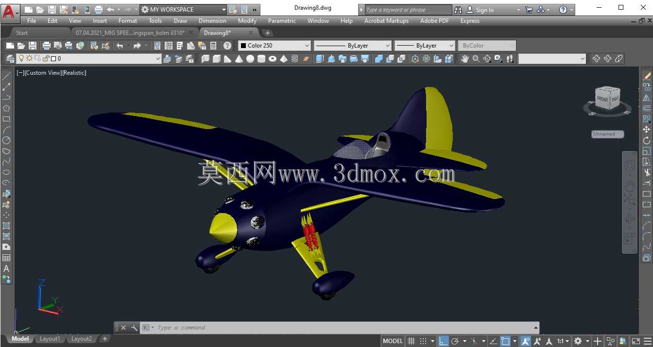Select the Multiline Text tool (A)

[6, 268]
